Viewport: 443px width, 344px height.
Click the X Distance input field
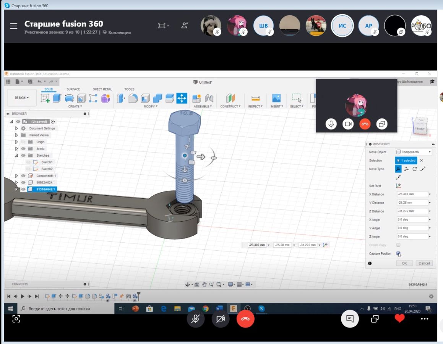[x=412, y=194]
